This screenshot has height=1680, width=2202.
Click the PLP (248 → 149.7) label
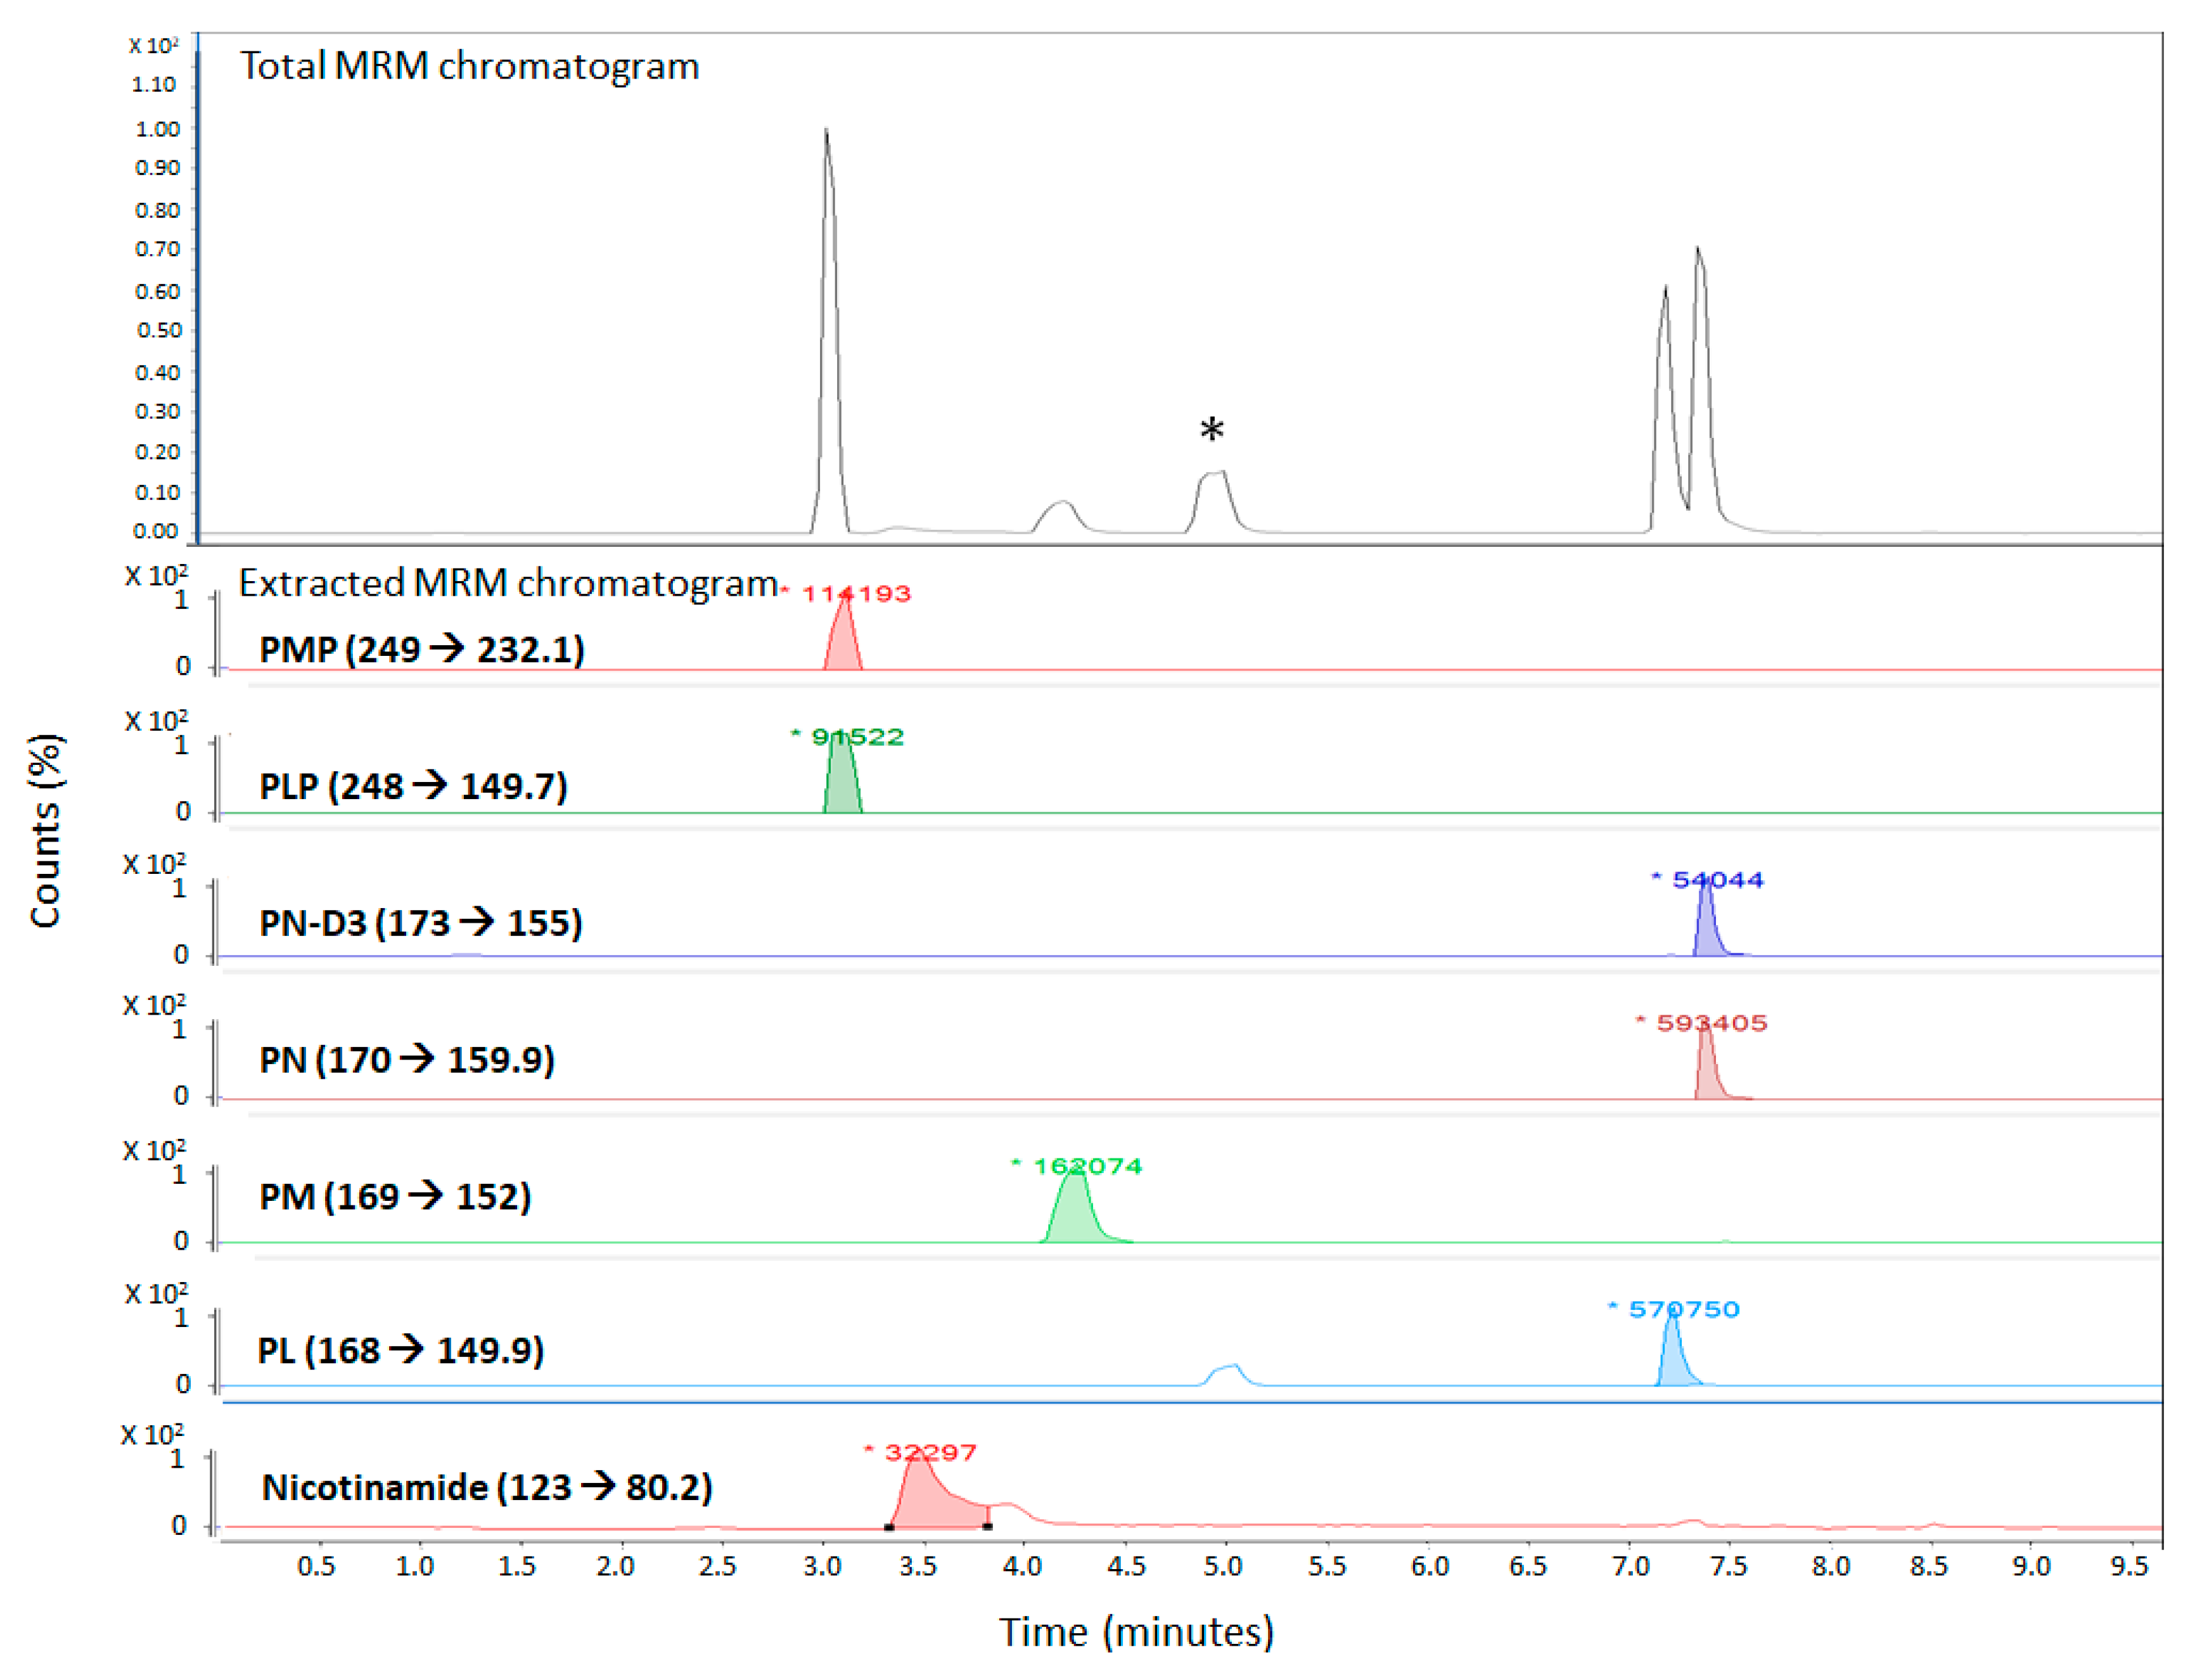click(413, 786)
